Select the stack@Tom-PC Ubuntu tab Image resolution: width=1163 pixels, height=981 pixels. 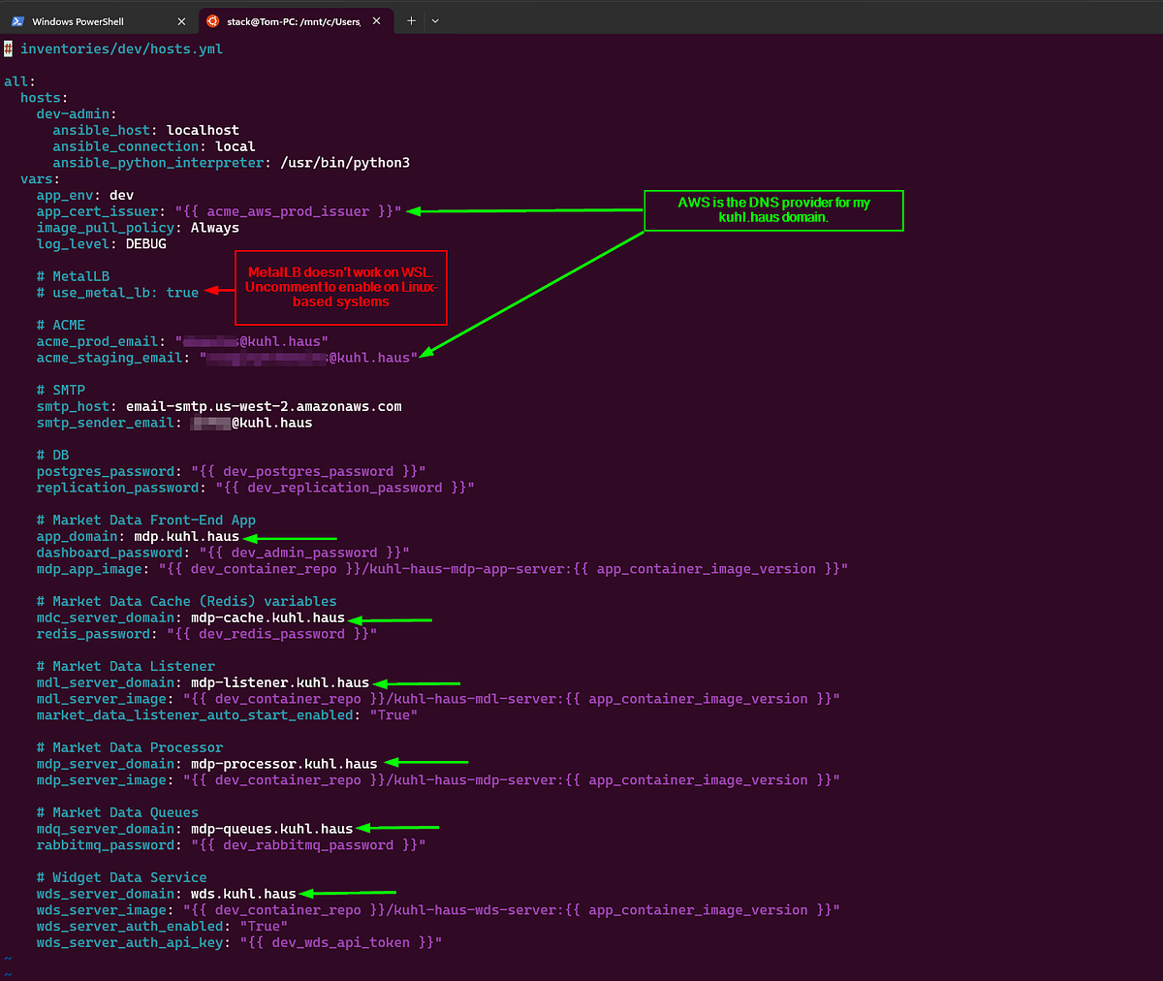(x=291, y=21)
